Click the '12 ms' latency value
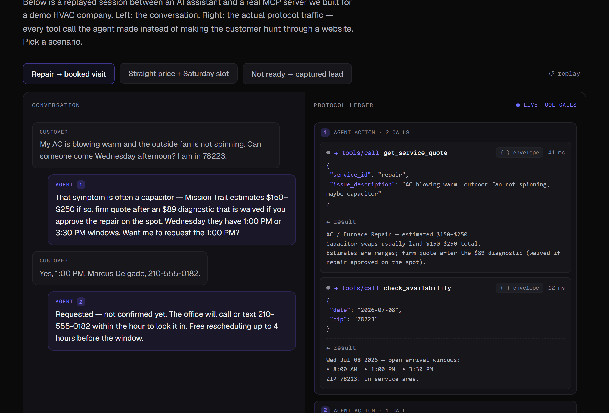The width and height of the screenshot is (609, 413). [x=557, y=288]
